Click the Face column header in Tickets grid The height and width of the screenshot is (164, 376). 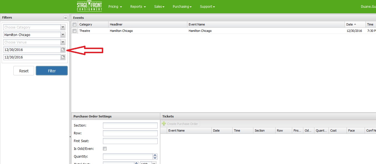click(x=356, y=130)
